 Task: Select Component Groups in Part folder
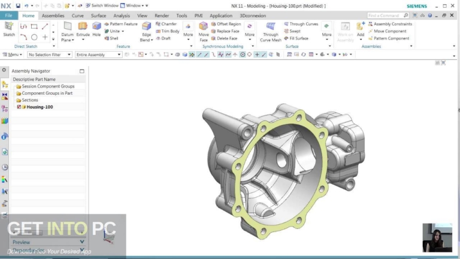pyautogui.click(x=48, y=93)
